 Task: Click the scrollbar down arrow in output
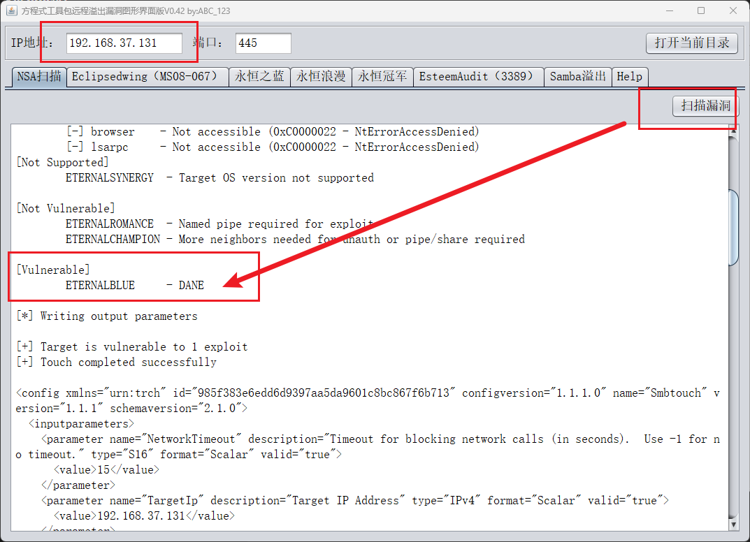(733, 524)
